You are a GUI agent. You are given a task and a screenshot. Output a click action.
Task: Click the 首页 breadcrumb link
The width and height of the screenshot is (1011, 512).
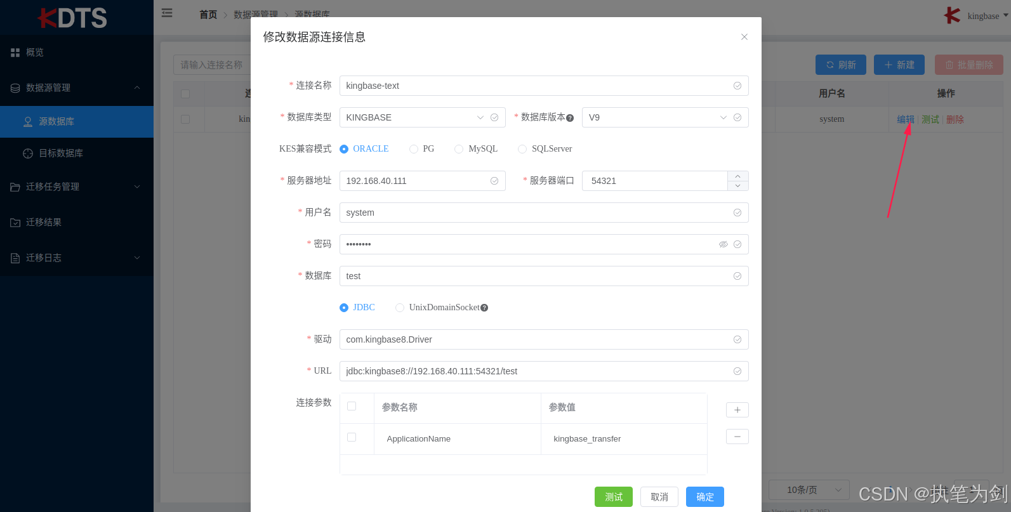[x=208, y=15]
